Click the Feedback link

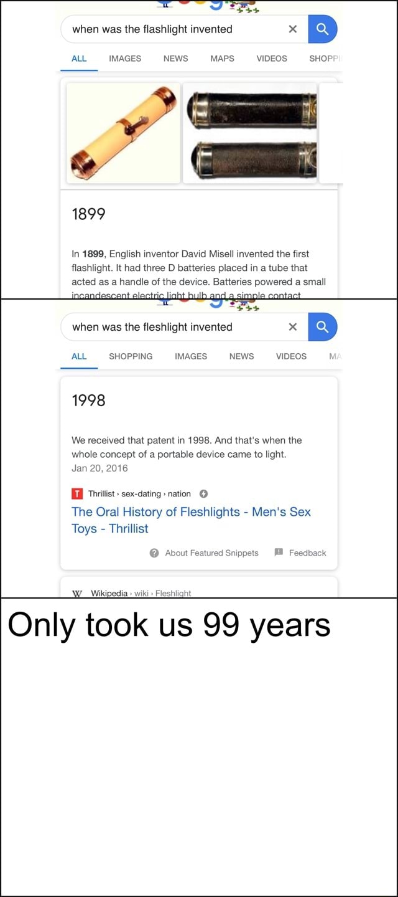point(307,553)
